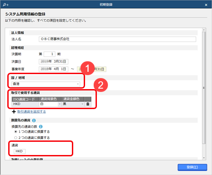Click the HKD field under 通貨
The width and height of the screenshot is (212, 175).
[20, 151]
